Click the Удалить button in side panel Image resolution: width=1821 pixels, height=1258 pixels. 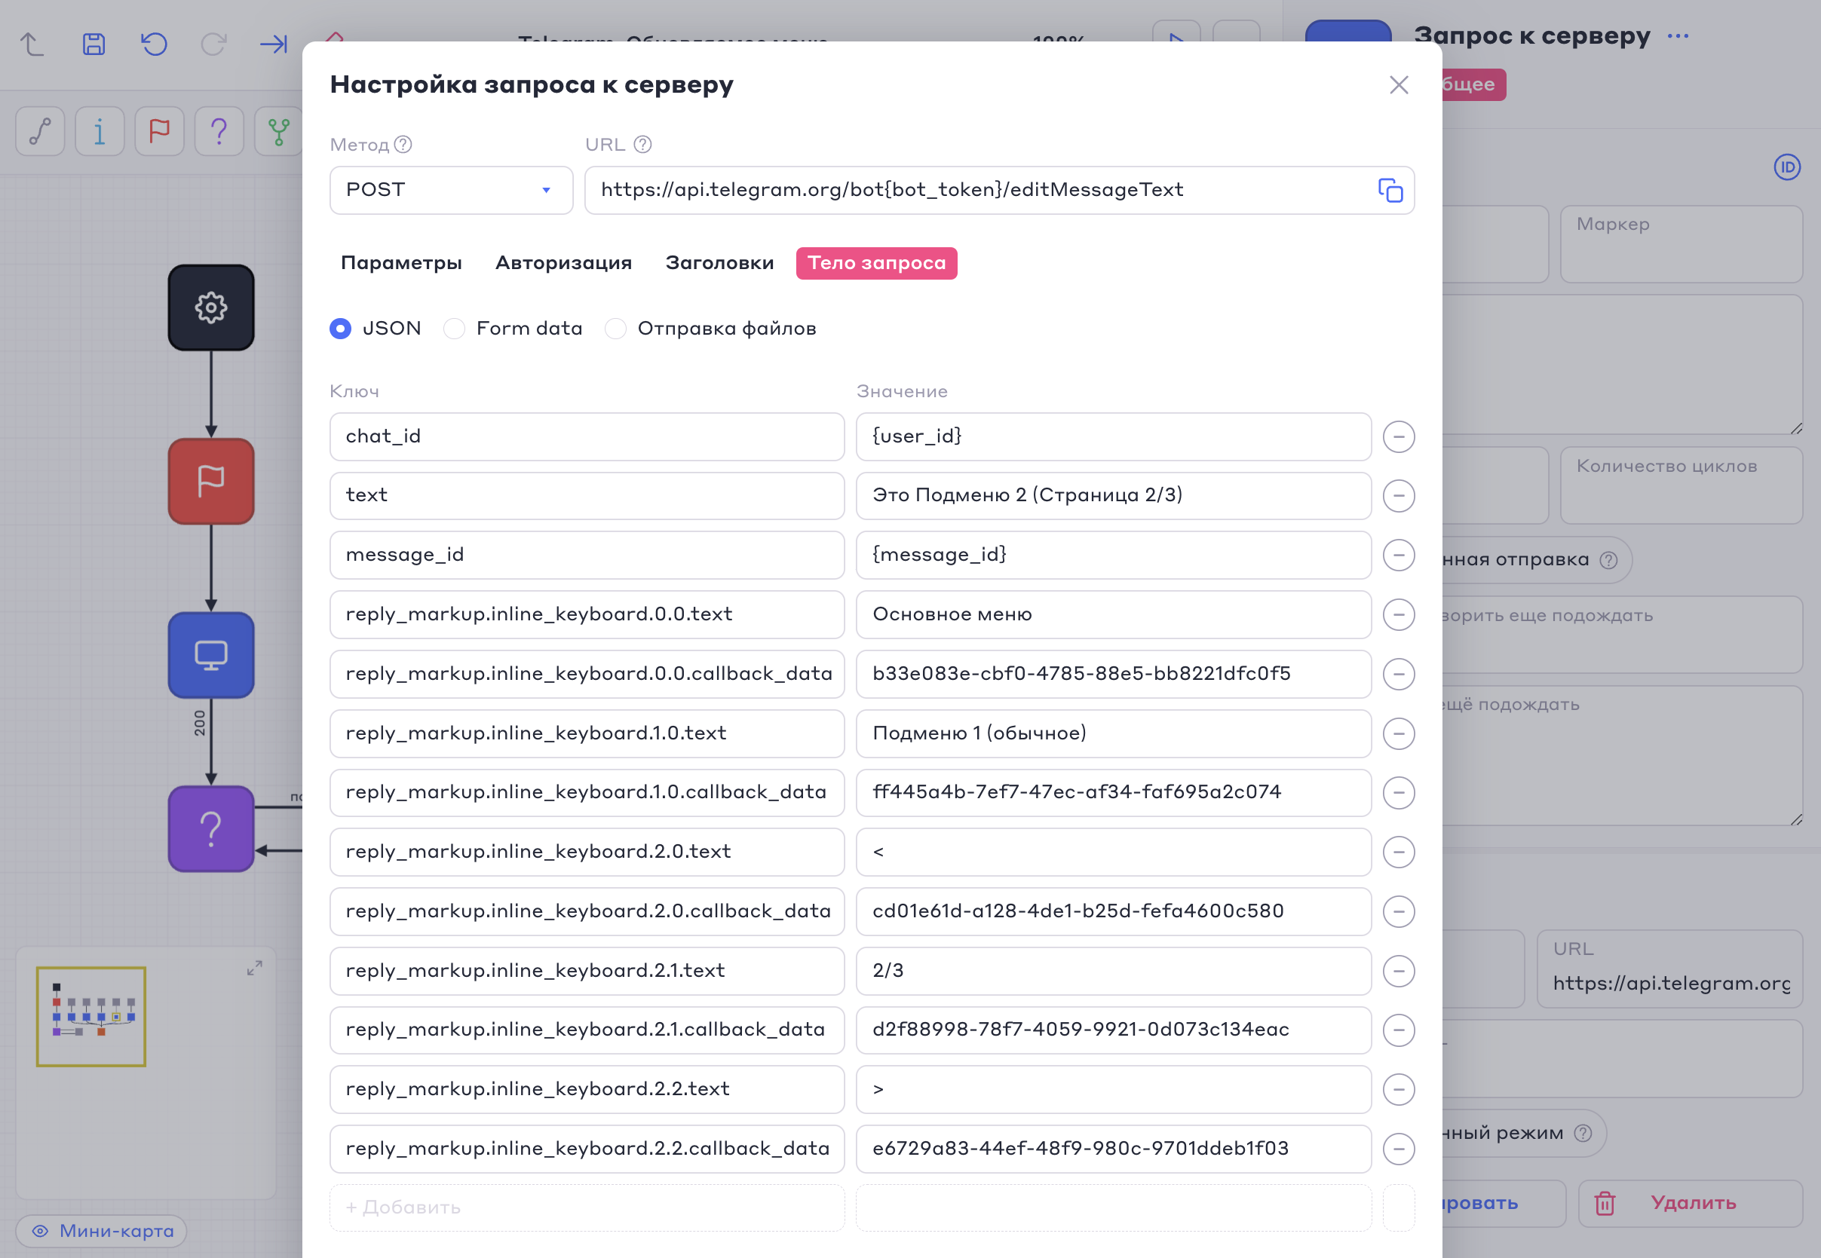[1690, 1203]
